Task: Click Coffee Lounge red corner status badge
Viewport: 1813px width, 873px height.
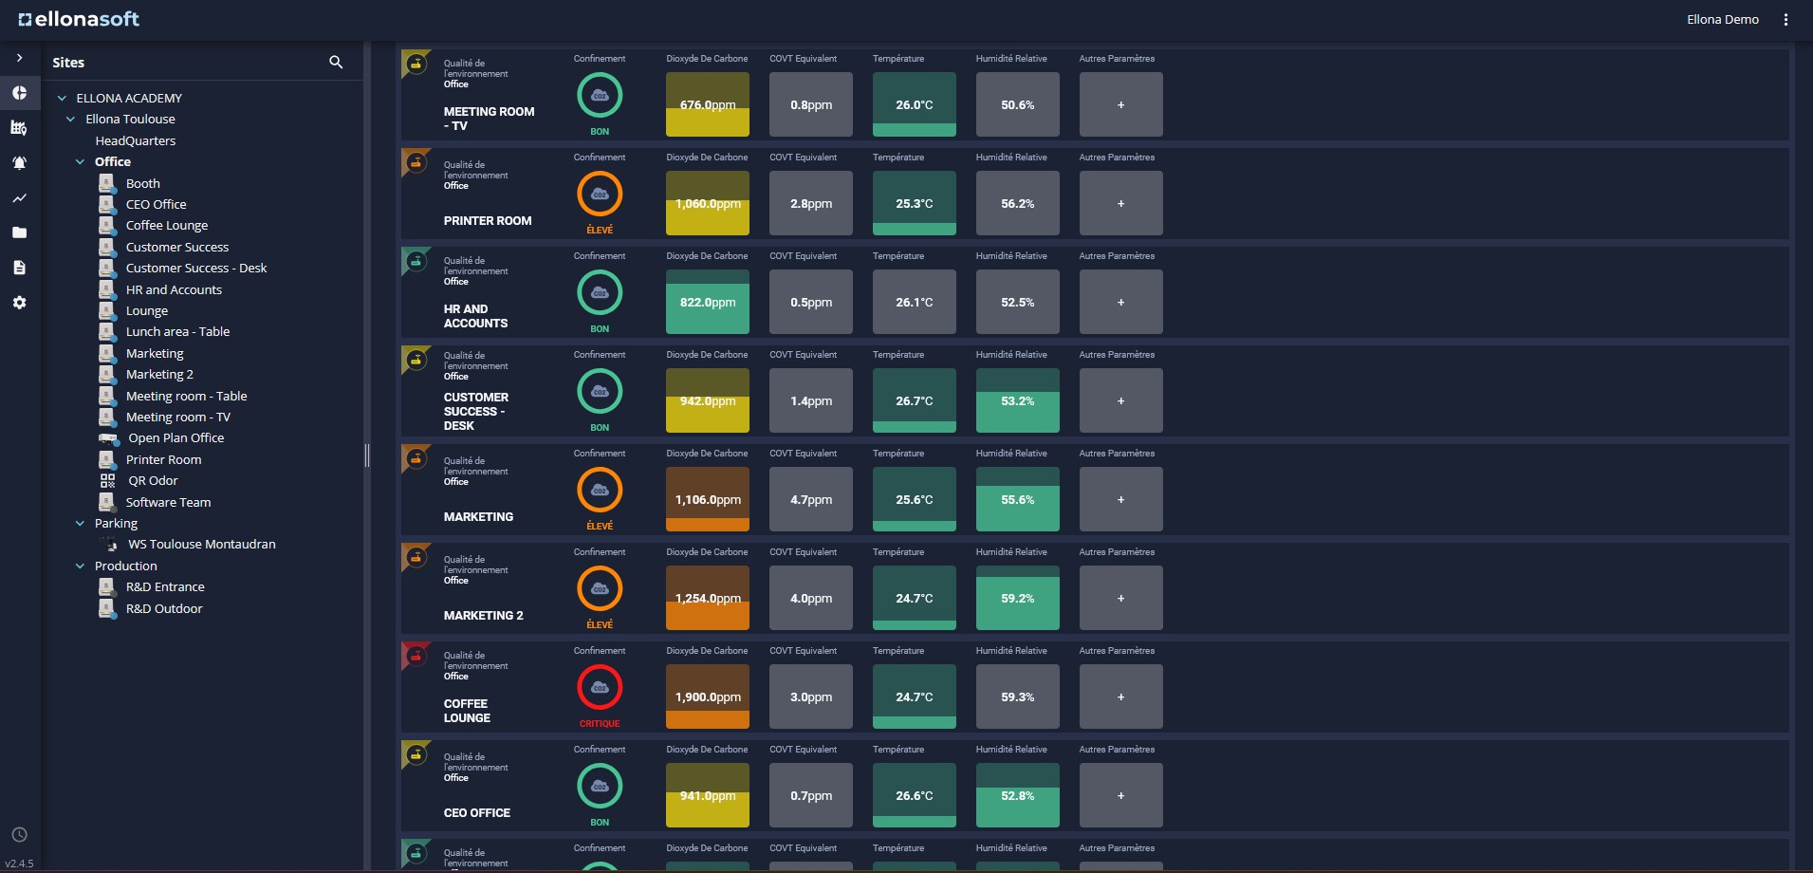Action: 415,655
